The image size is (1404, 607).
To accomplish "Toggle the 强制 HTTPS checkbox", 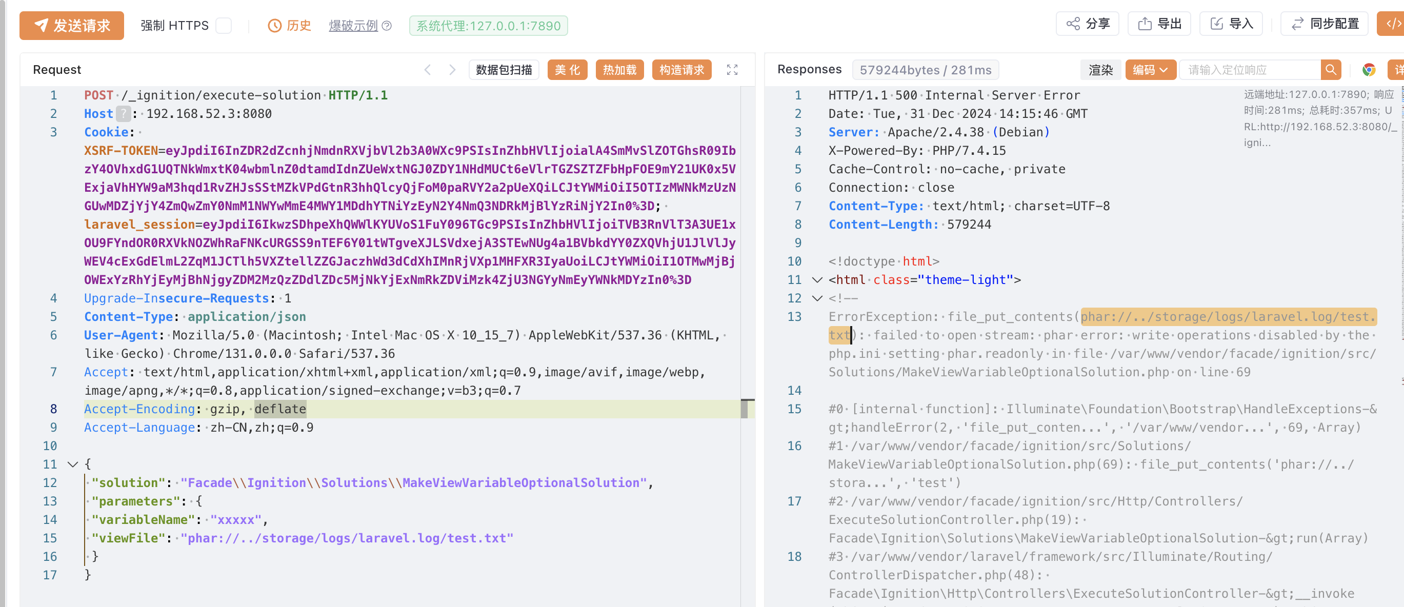I will [x=224, y=26].
